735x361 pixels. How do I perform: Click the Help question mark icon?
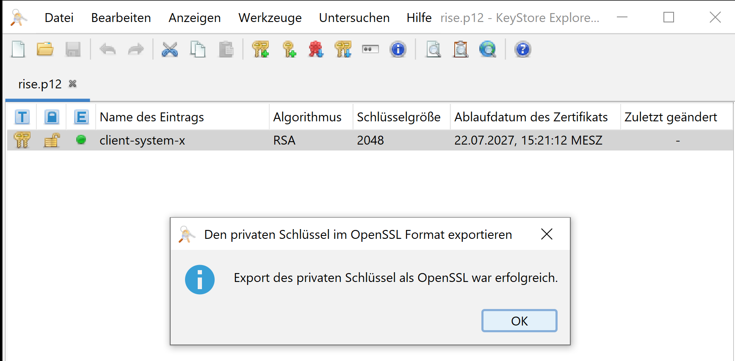(x=522, y=49)
